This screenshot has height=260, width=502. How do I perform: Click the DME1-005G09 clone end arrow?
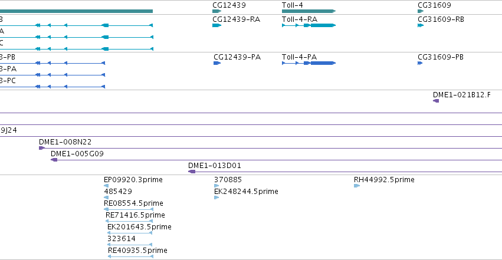click(x=54, y=160)
